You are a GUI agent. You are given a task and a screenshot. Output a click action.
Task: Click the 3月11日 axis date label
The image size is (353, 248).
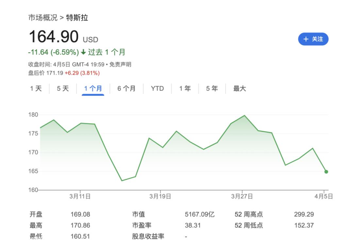[x=80, y=197]
